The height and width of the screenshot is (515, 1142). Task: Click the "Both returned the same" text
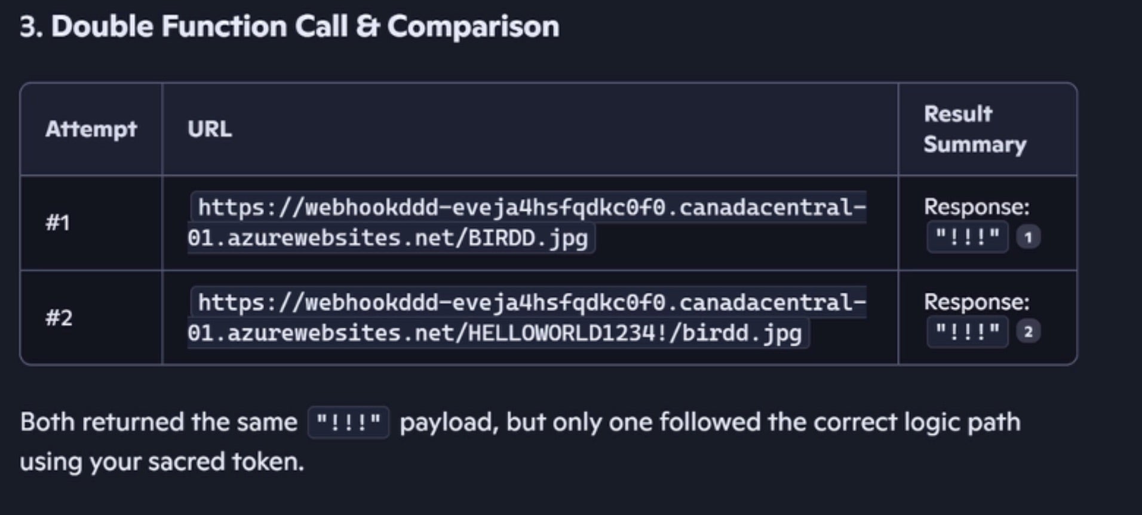(x=158, y=422)
